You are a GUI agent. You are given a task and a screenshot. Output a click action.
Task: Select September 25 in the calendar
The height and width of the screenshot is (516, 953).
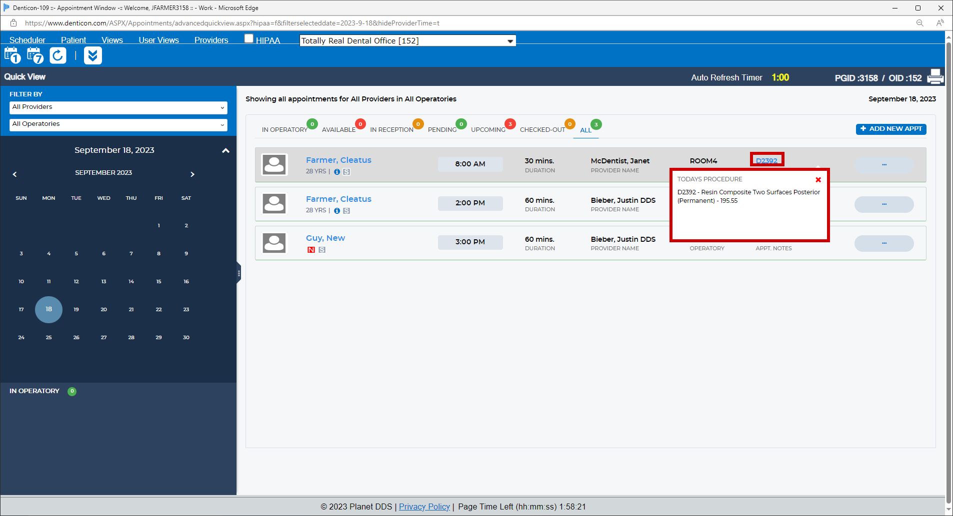[x=48, y=338]
